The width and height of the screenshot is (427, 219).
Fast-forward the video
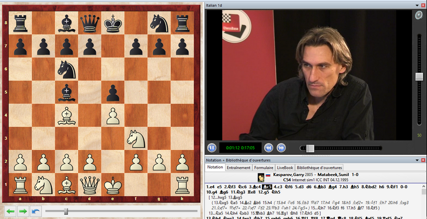(x=281, y=148)
